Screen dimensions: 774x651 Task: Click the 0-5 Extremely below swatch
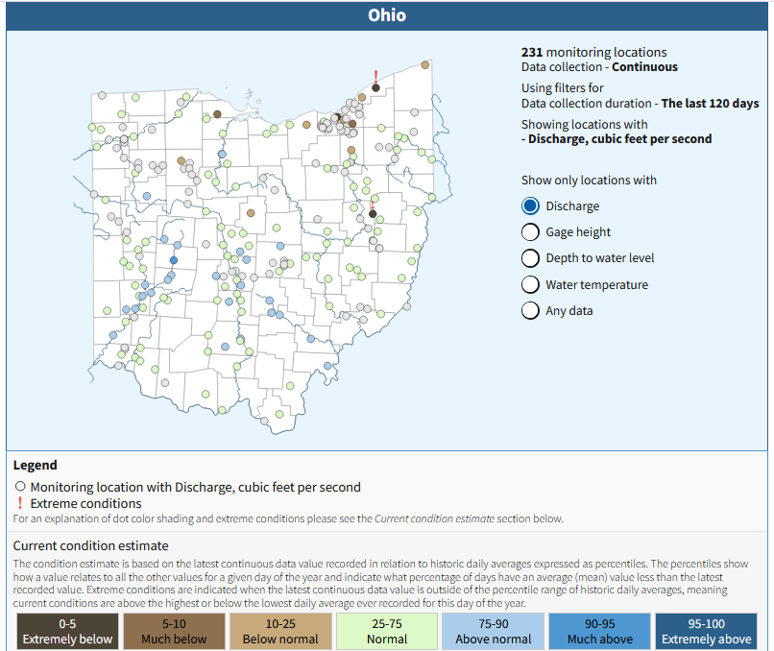point(67,631)
